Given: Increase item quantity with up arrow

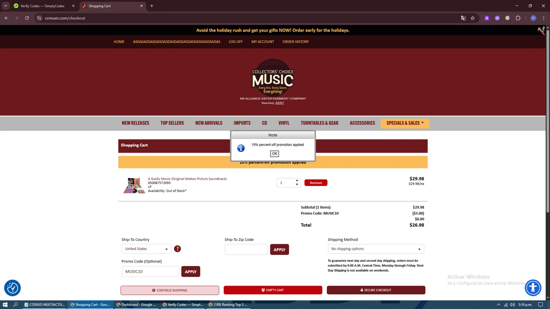Looking at the screenshot, I should pos(297,180).
